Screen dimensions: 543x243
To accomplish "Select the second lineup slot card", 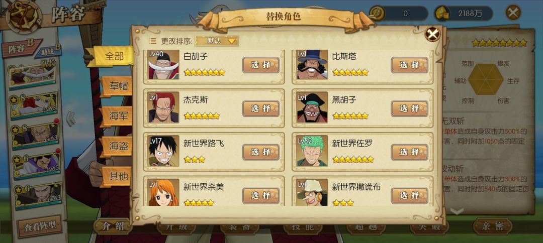I will 33,106.
